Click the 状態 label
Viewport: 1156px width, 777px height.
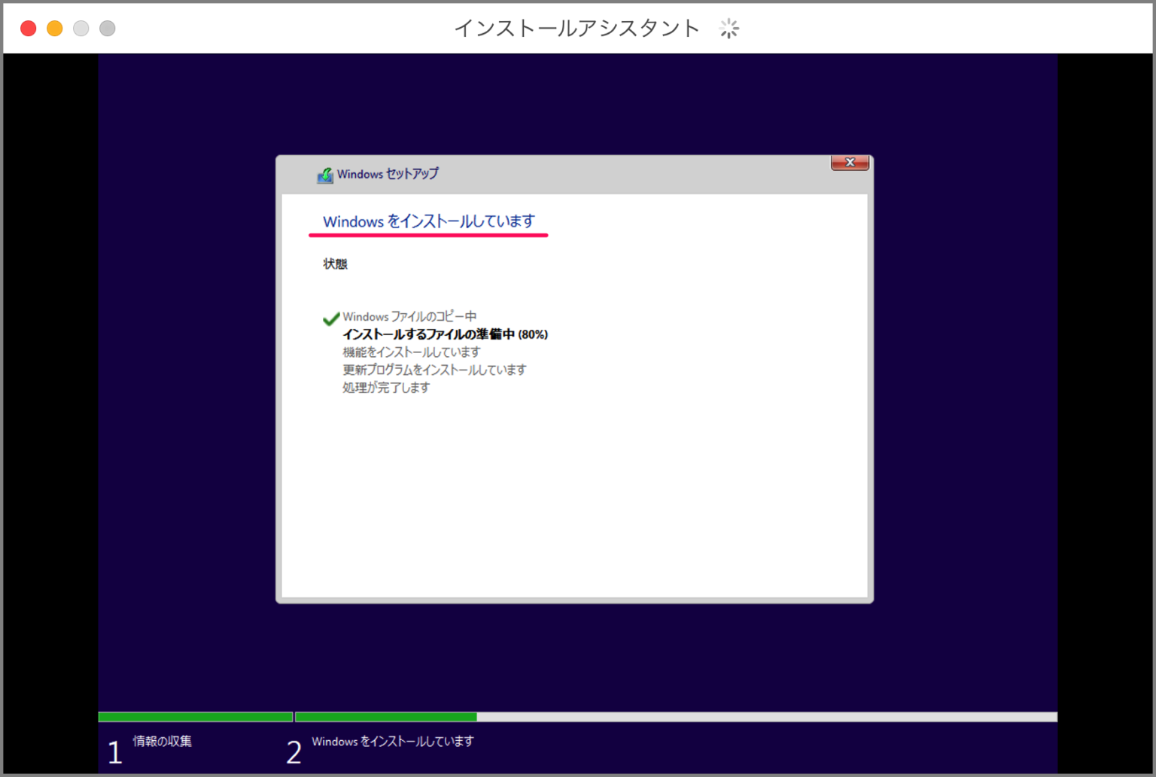(335, 264)
